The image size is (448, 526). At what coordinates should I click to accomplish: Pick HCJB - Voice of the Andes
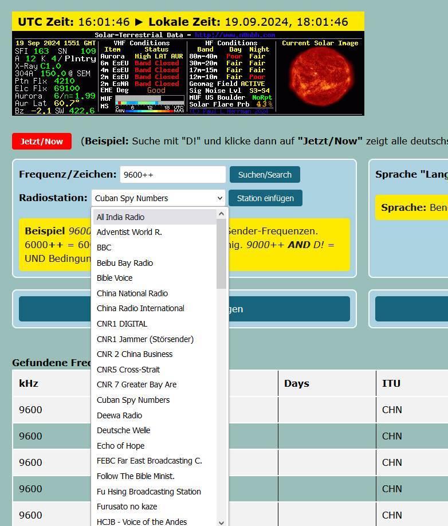pos(142,522)
